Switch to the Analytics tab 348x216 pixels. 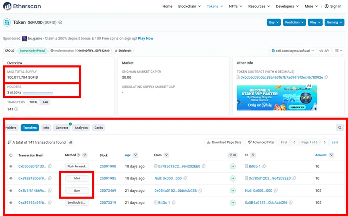coord(81,128)
